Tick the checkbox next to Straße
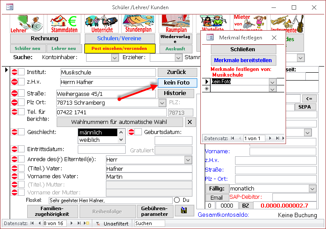Viewport: 326px width, 229px height. (x=21, y=93)
